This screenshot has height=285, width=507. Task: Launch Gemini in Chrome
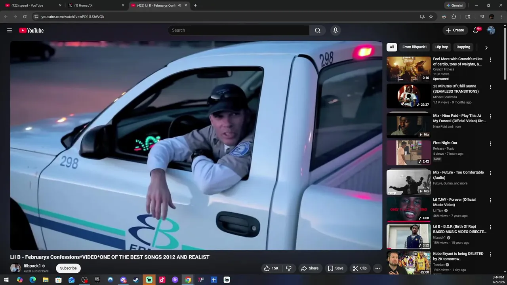(x=454, y=6)
